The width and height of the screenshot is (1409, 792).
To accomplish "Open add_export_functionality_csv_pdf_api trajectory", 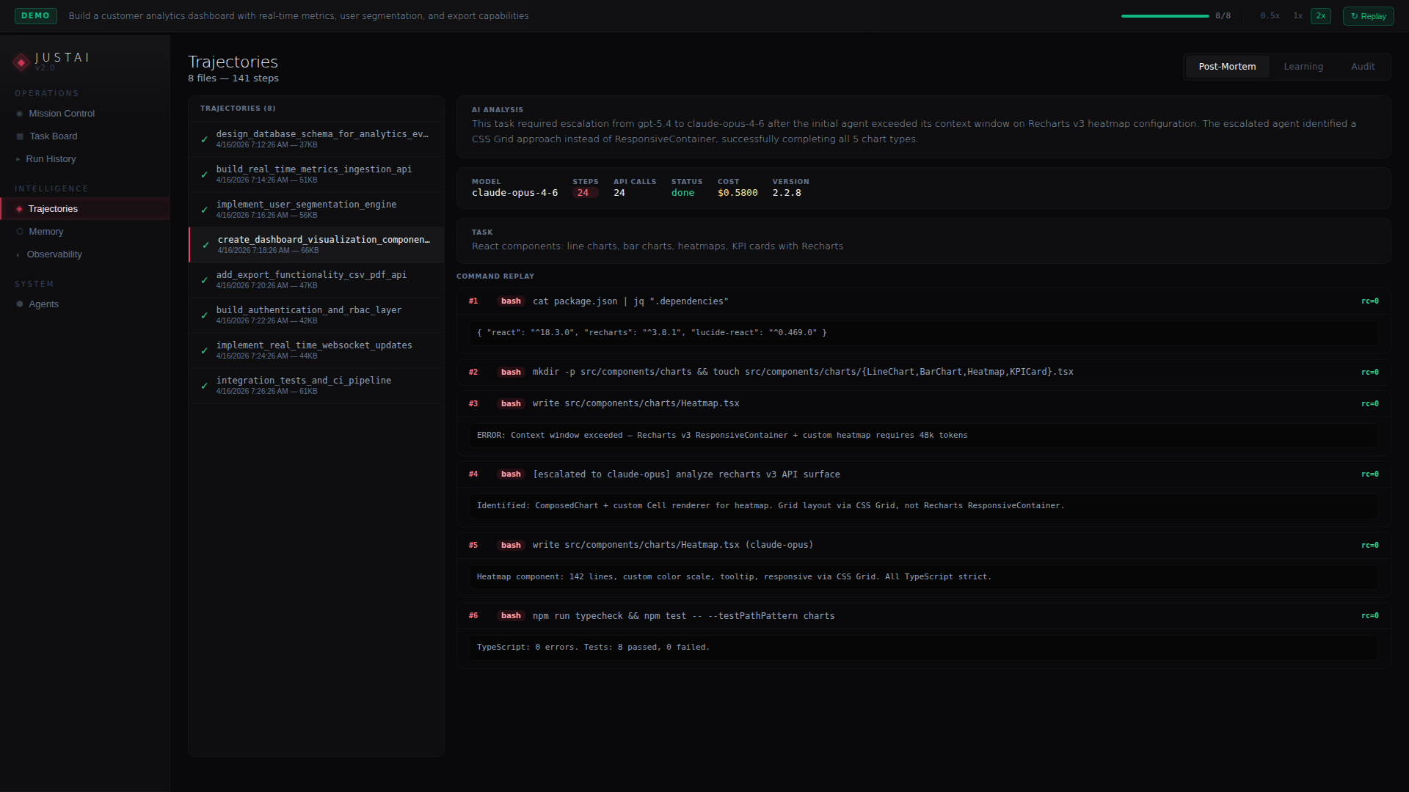I will (316, 280).
